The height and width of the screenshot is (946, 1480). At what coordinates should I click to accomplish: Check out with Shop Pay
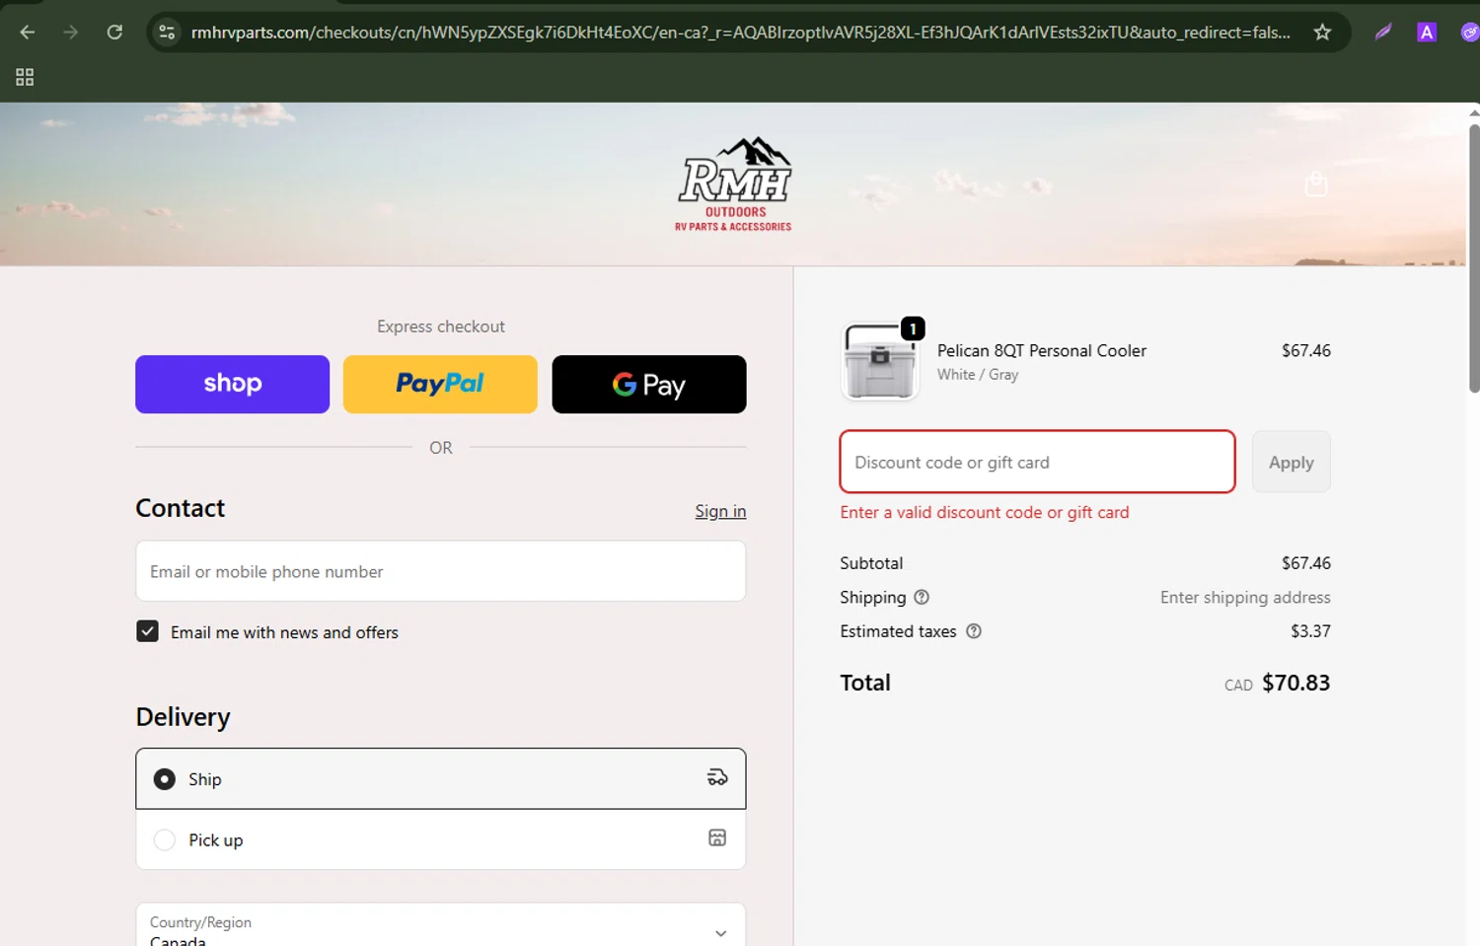[x=232, y=384]
